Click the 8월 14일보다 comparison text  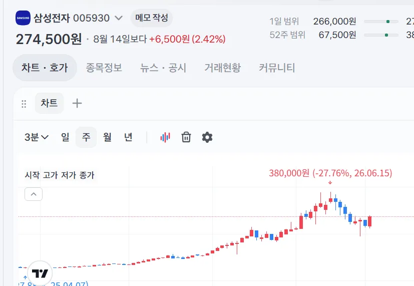[x=120, y=39]
